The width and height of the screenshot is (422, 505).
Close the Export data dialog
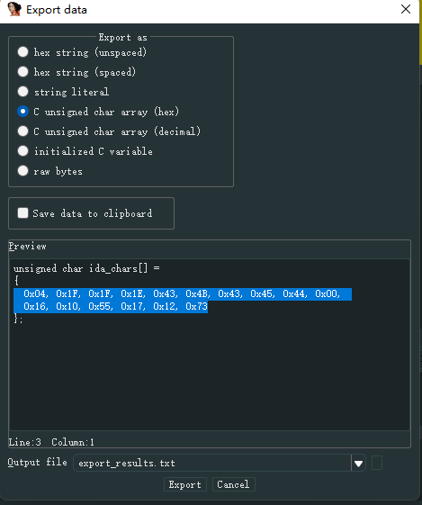[406, 9]
